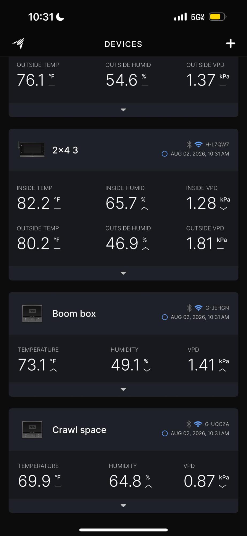247x536 pixels.
Task: Tap the Boom box controller image
Action: (32, 313)
